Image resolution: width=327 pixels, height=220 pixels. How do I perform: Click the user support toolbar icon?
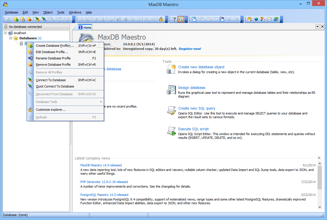point(263,20)
